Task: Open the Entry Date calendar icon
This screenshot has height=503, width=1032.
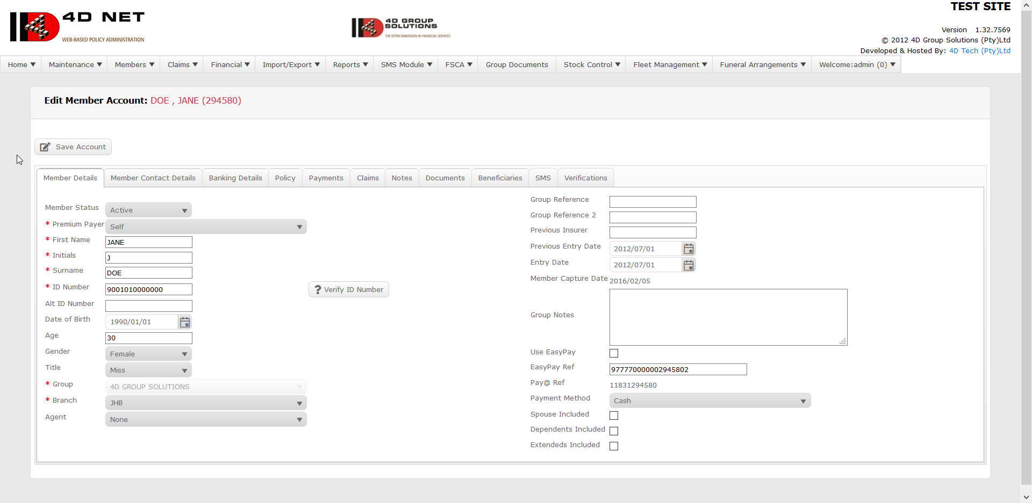Action: 689,265
